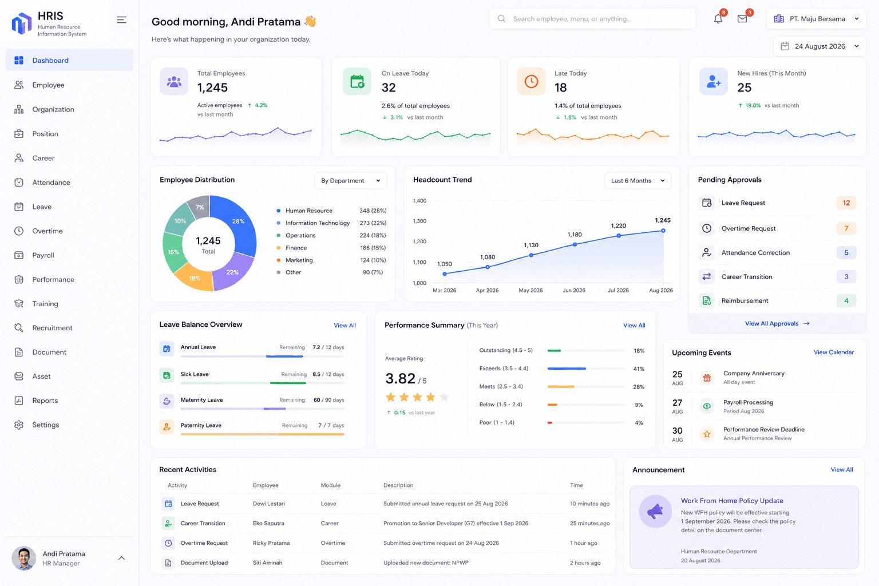This screenshot has width=879, height=586.
Task: Open Settings in the sidebar
Action: (x=69, y=425)
